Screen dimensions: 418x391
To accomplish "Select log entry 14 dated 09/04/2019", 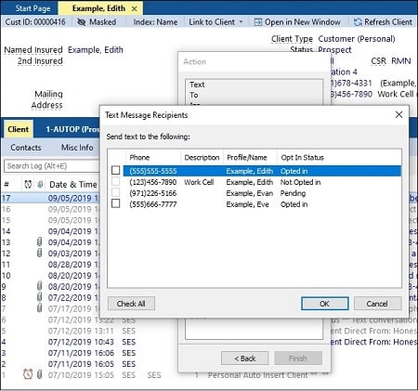I will pos(50,231).
